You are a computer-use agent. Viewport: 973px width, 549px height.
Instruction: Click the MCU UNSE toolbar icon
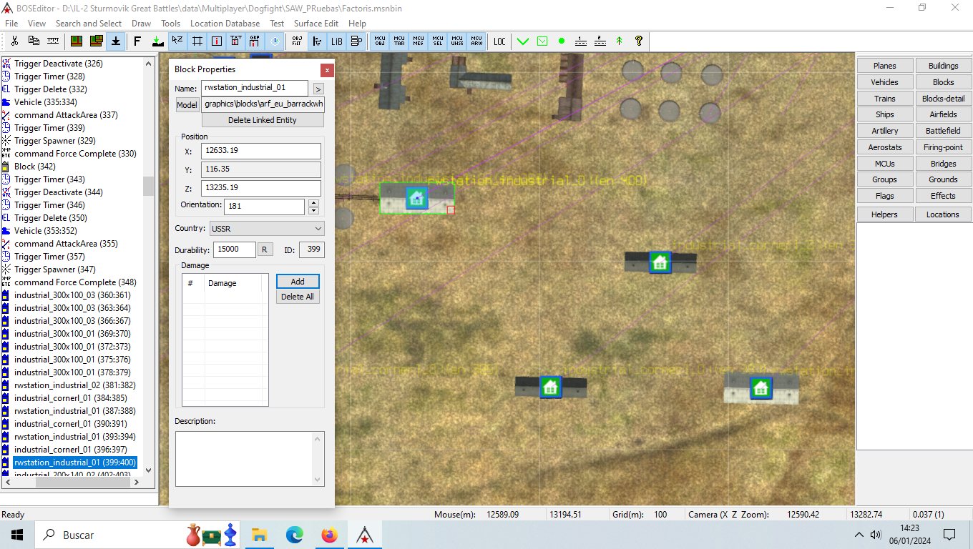[x=457, y=41]
